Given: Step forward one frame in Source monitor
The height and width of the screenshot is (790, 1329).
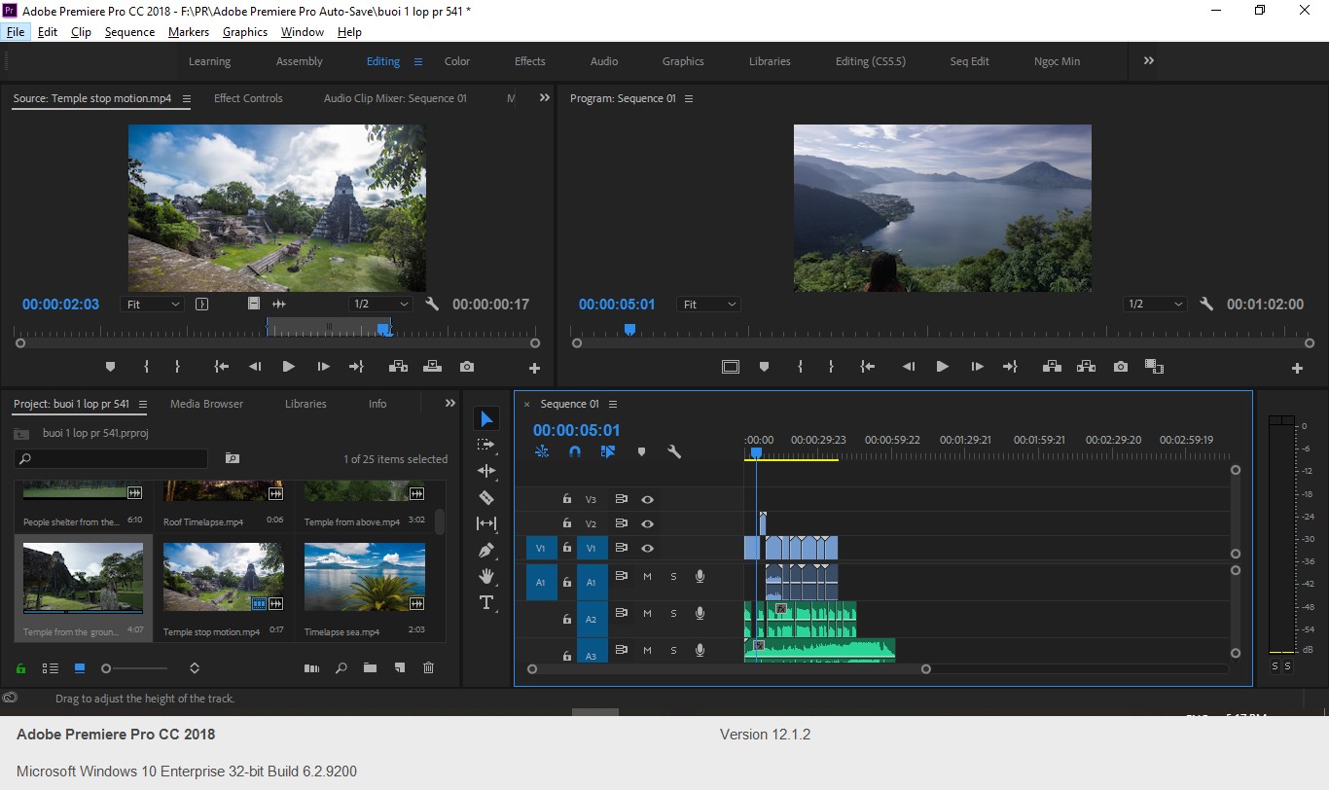Looking at the screenshot, I should pos(323,367).
